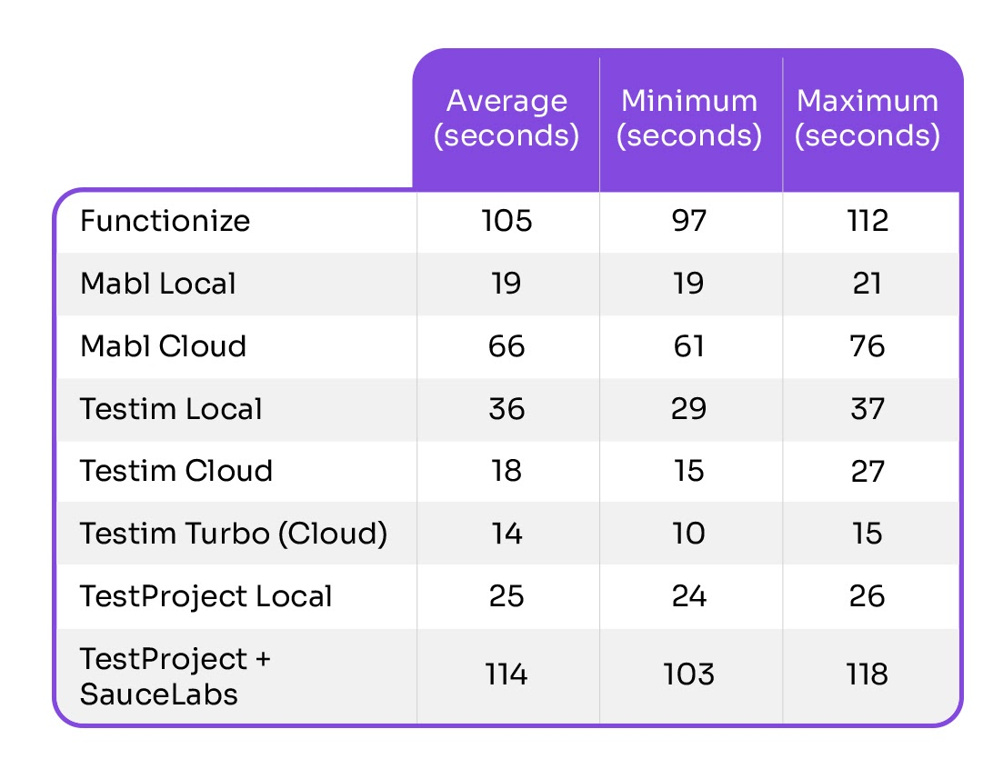Click TestProject + SauceLabs minimum value 103
Image resolution: width=993 pixels, height=769 pixels.
pos(688,675)
